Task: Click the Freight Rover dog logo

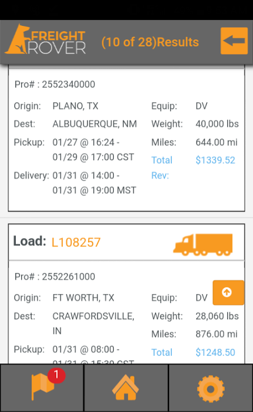Action: [x=46, y=39]
